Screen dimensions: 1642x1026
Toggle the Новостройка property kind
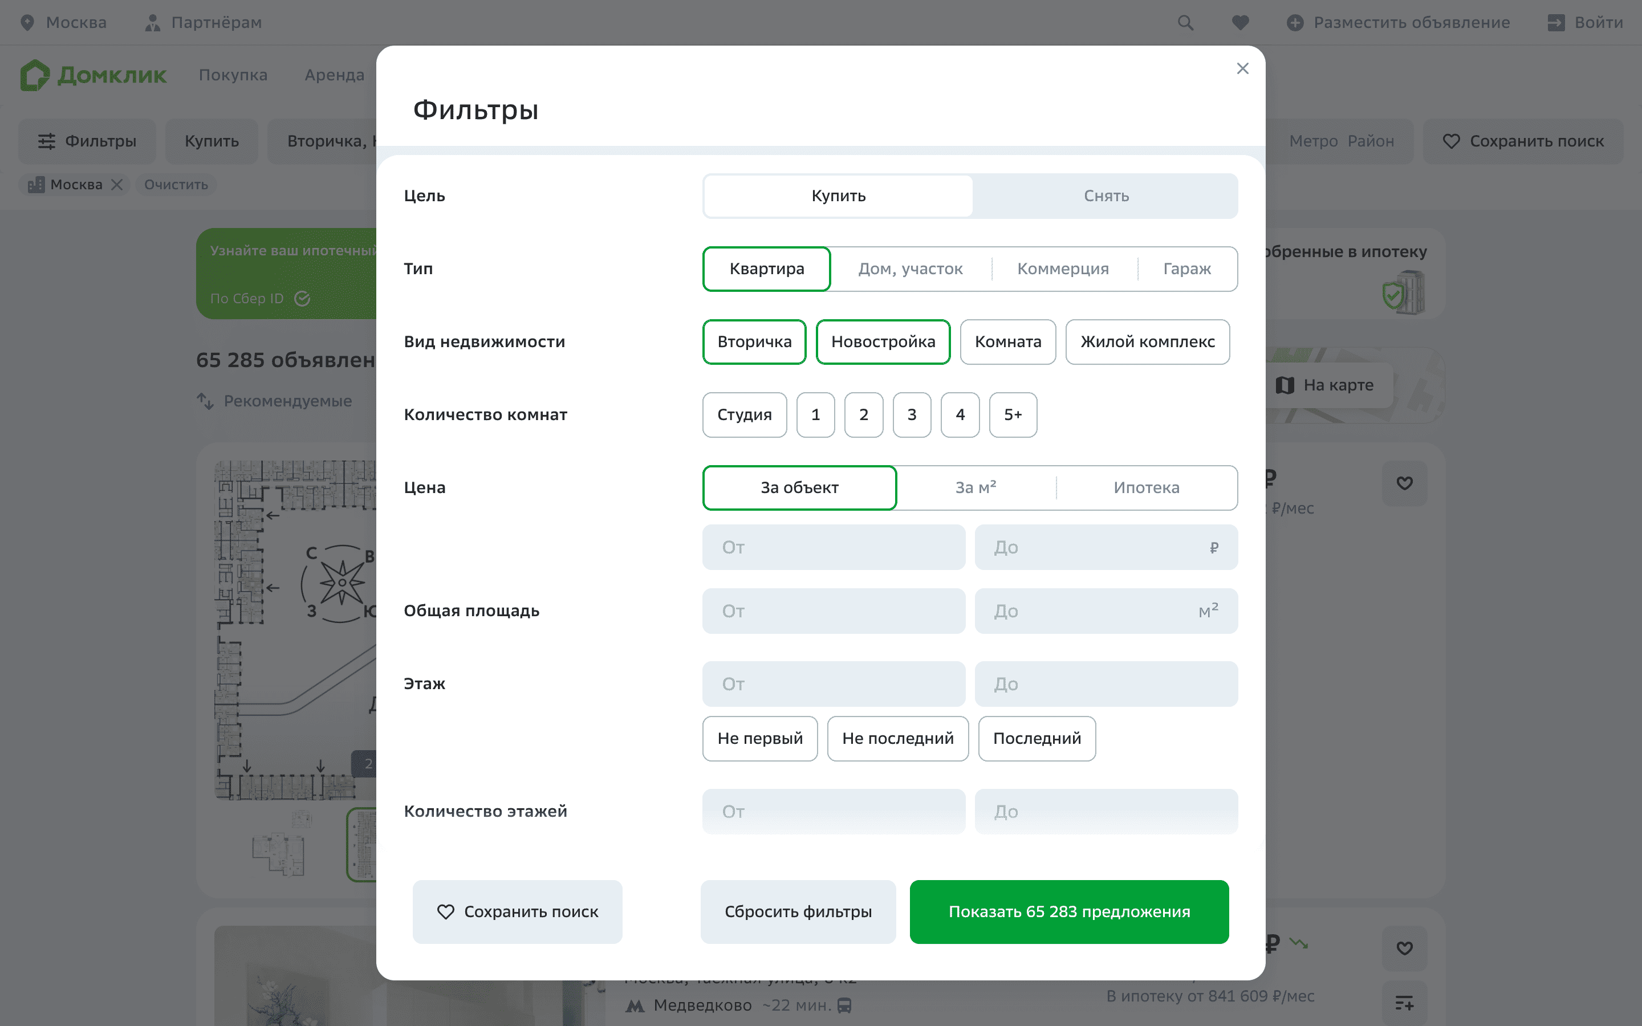pos(883,342)
